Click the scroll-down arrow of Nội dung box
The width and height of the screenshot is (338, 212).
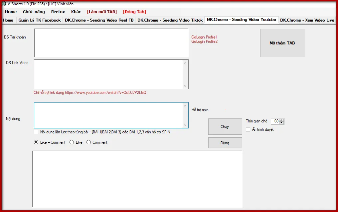[185, 125]
